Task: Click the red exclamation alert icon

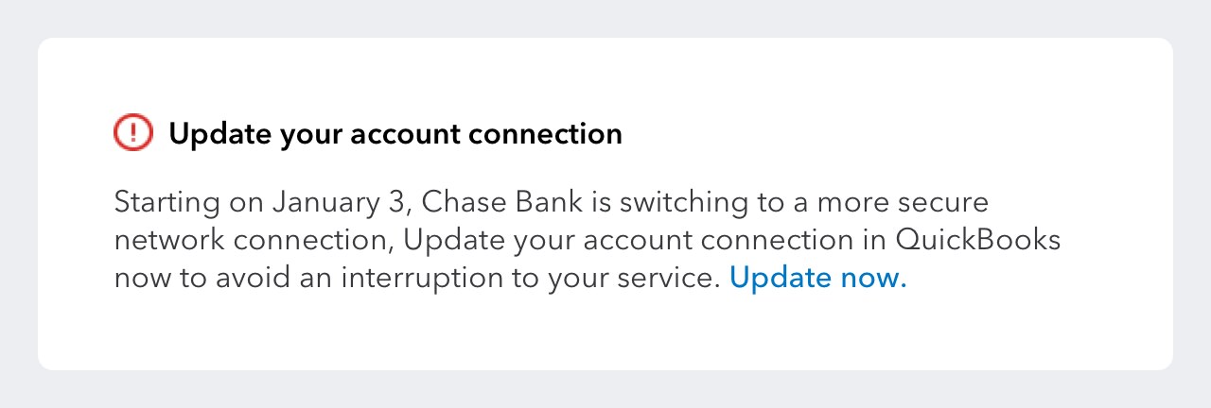Action: click(x=132, y=133)
